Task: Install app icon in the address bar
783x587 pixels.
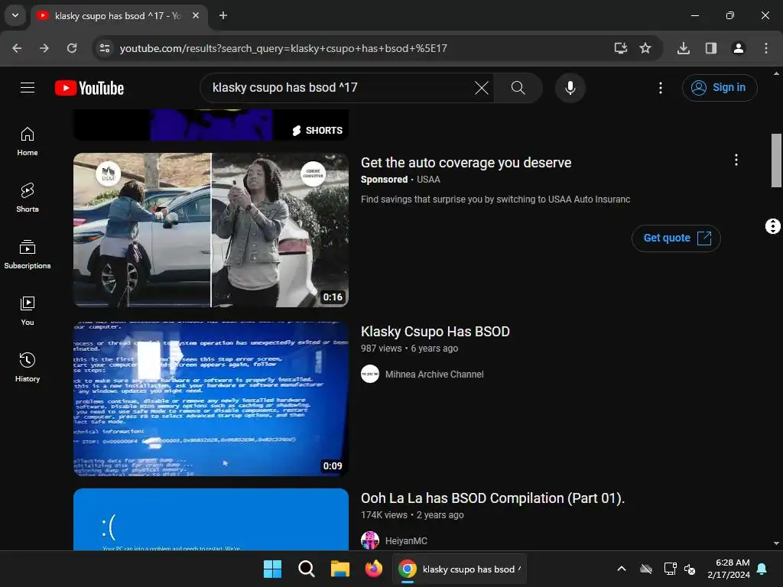Action: 620,48
